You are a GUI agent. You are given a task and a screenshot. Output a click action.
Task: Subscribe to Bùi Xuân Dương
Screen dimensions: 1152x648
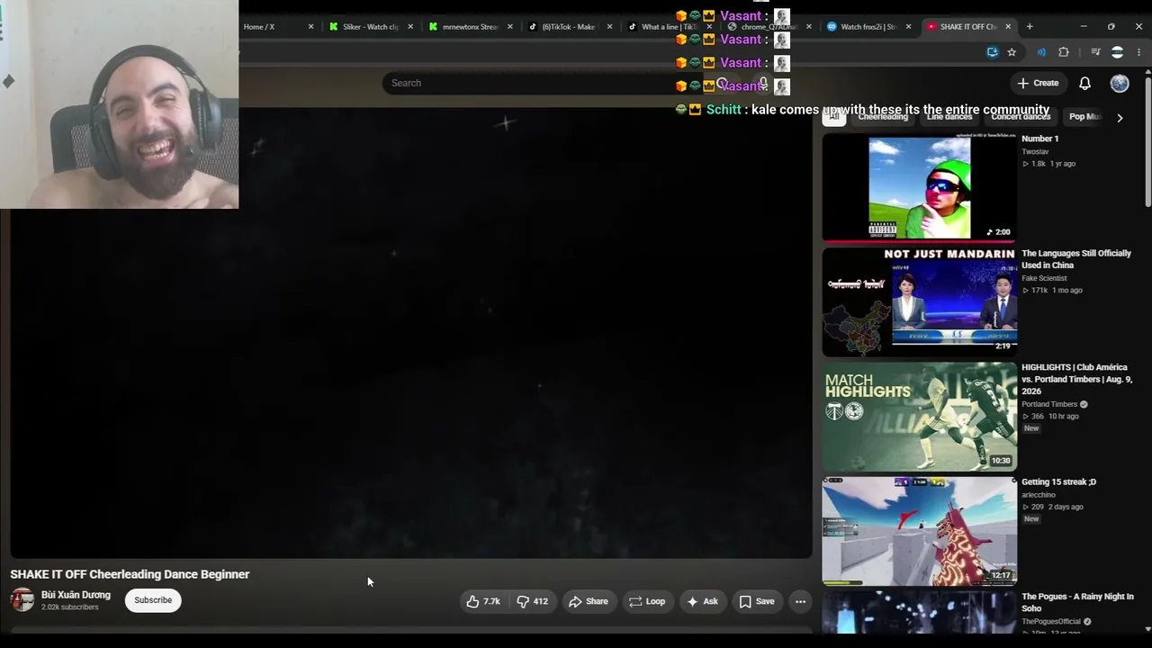[153, 600]
